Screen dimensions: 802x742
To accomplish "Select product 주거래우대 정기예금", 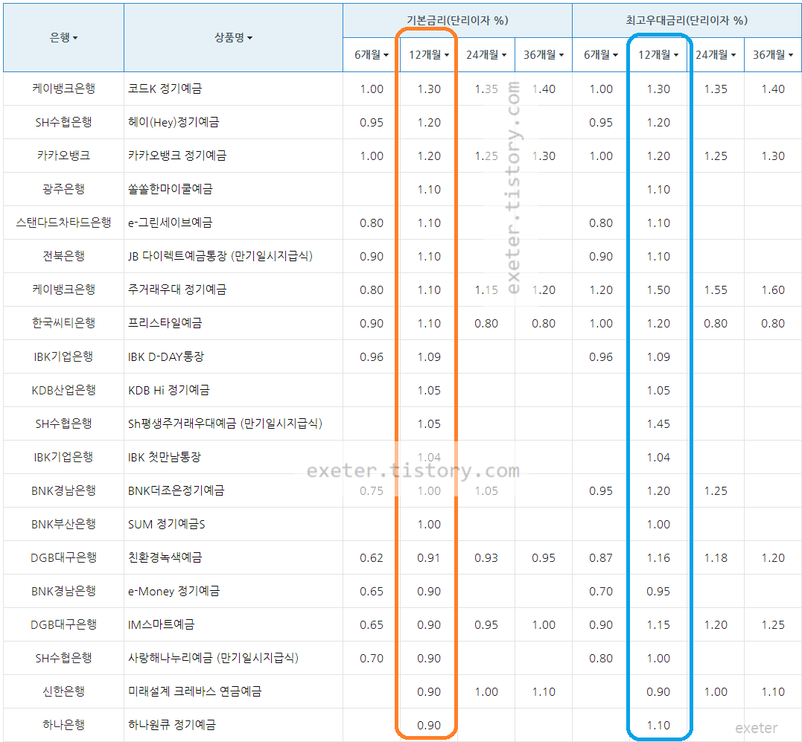I will (x=177, y=290).
